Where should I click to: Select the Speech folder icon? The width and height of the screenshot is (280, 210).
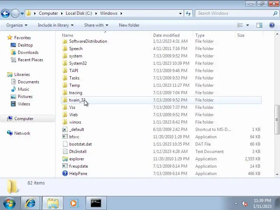click(x=65, y=49)
